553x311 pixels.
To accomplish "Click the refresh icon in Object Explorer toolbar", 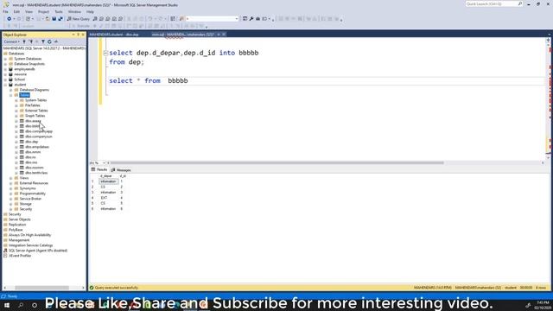I will [49, 41].
